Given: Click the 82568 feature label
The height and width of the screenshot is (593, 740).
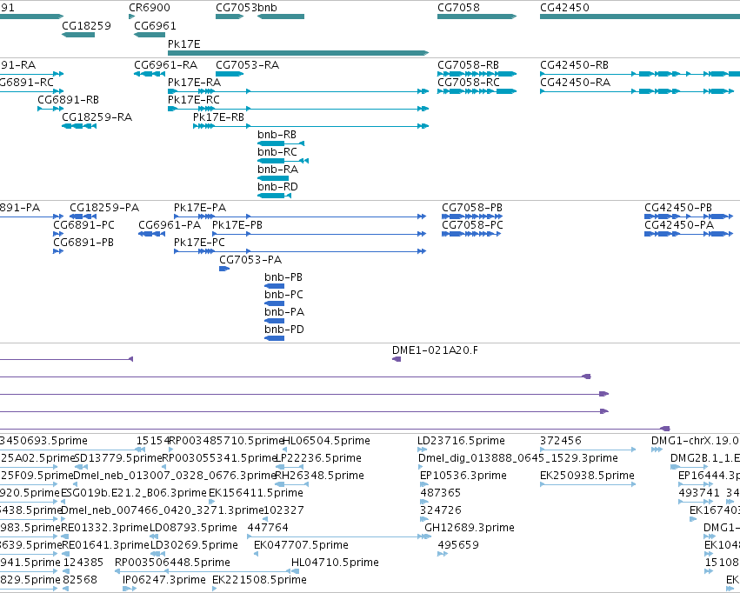Looking at the screenshot, I should [80, 579].
